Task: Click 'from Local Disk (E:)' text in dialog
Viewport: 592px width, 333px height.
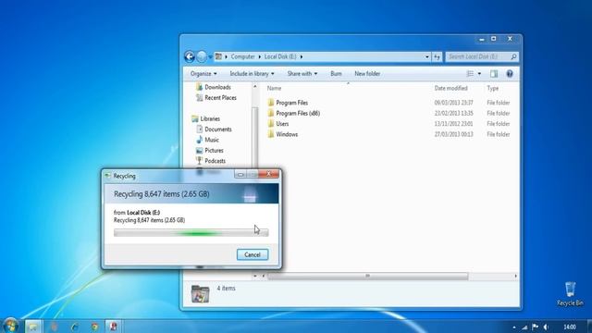Action: pos(137,213)
